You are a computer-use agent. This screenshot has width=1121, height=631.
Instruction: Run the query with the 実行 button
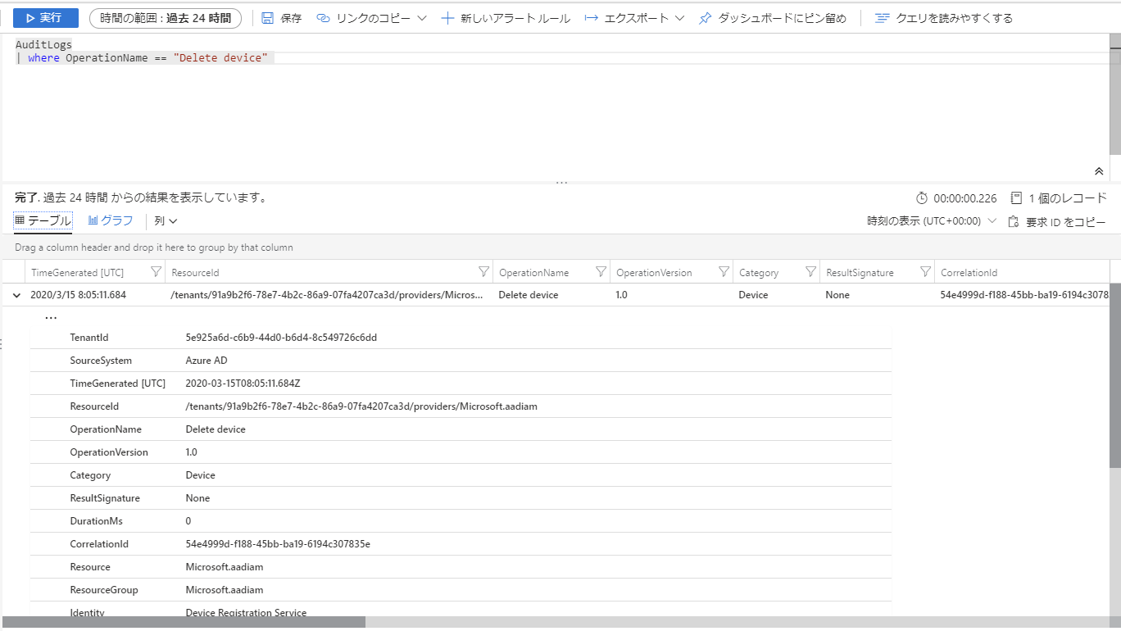(45, 18)
